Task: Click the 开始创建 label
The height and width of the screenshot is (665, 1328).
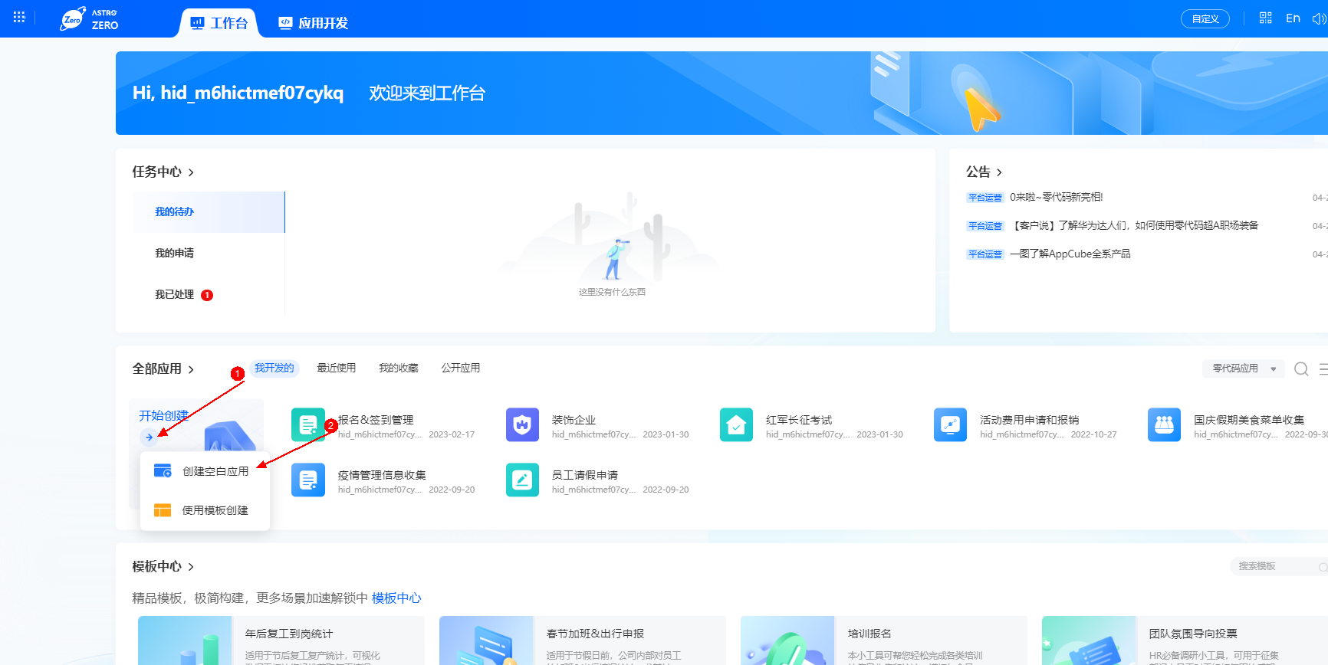Action: 163,415
